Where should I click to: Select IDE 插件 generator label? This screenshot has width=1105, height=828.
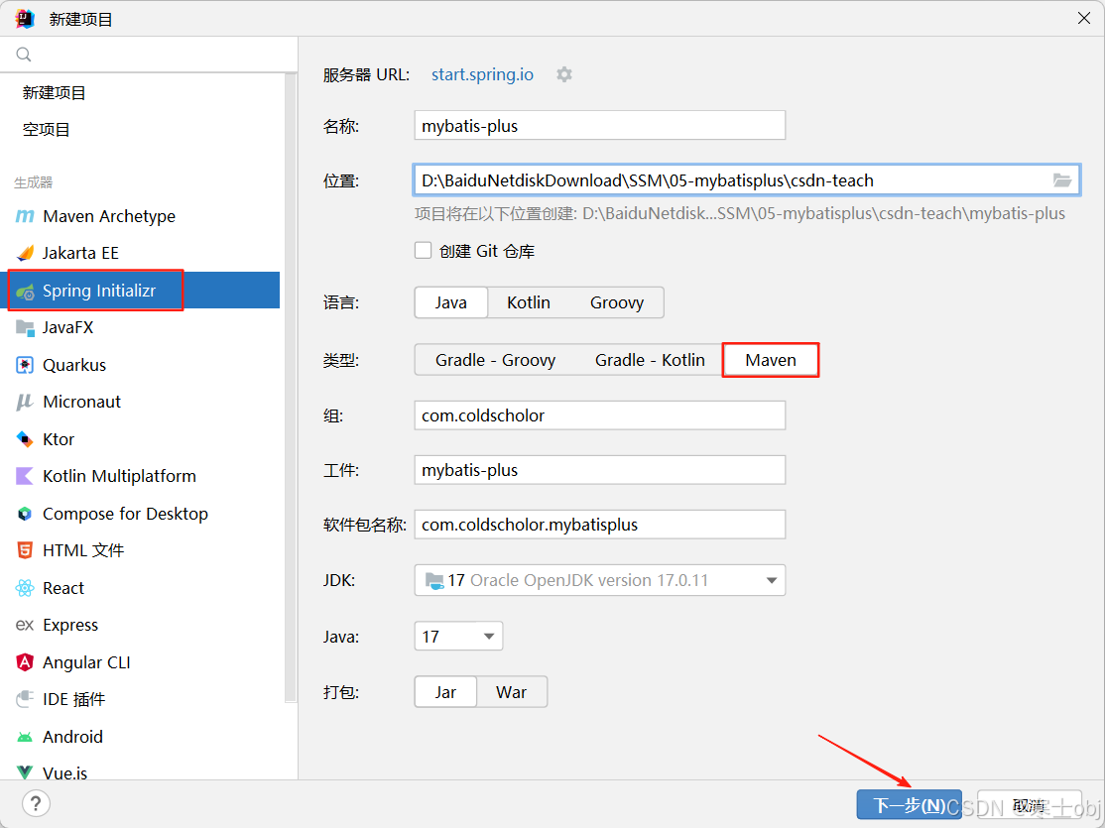coord(74,699)
